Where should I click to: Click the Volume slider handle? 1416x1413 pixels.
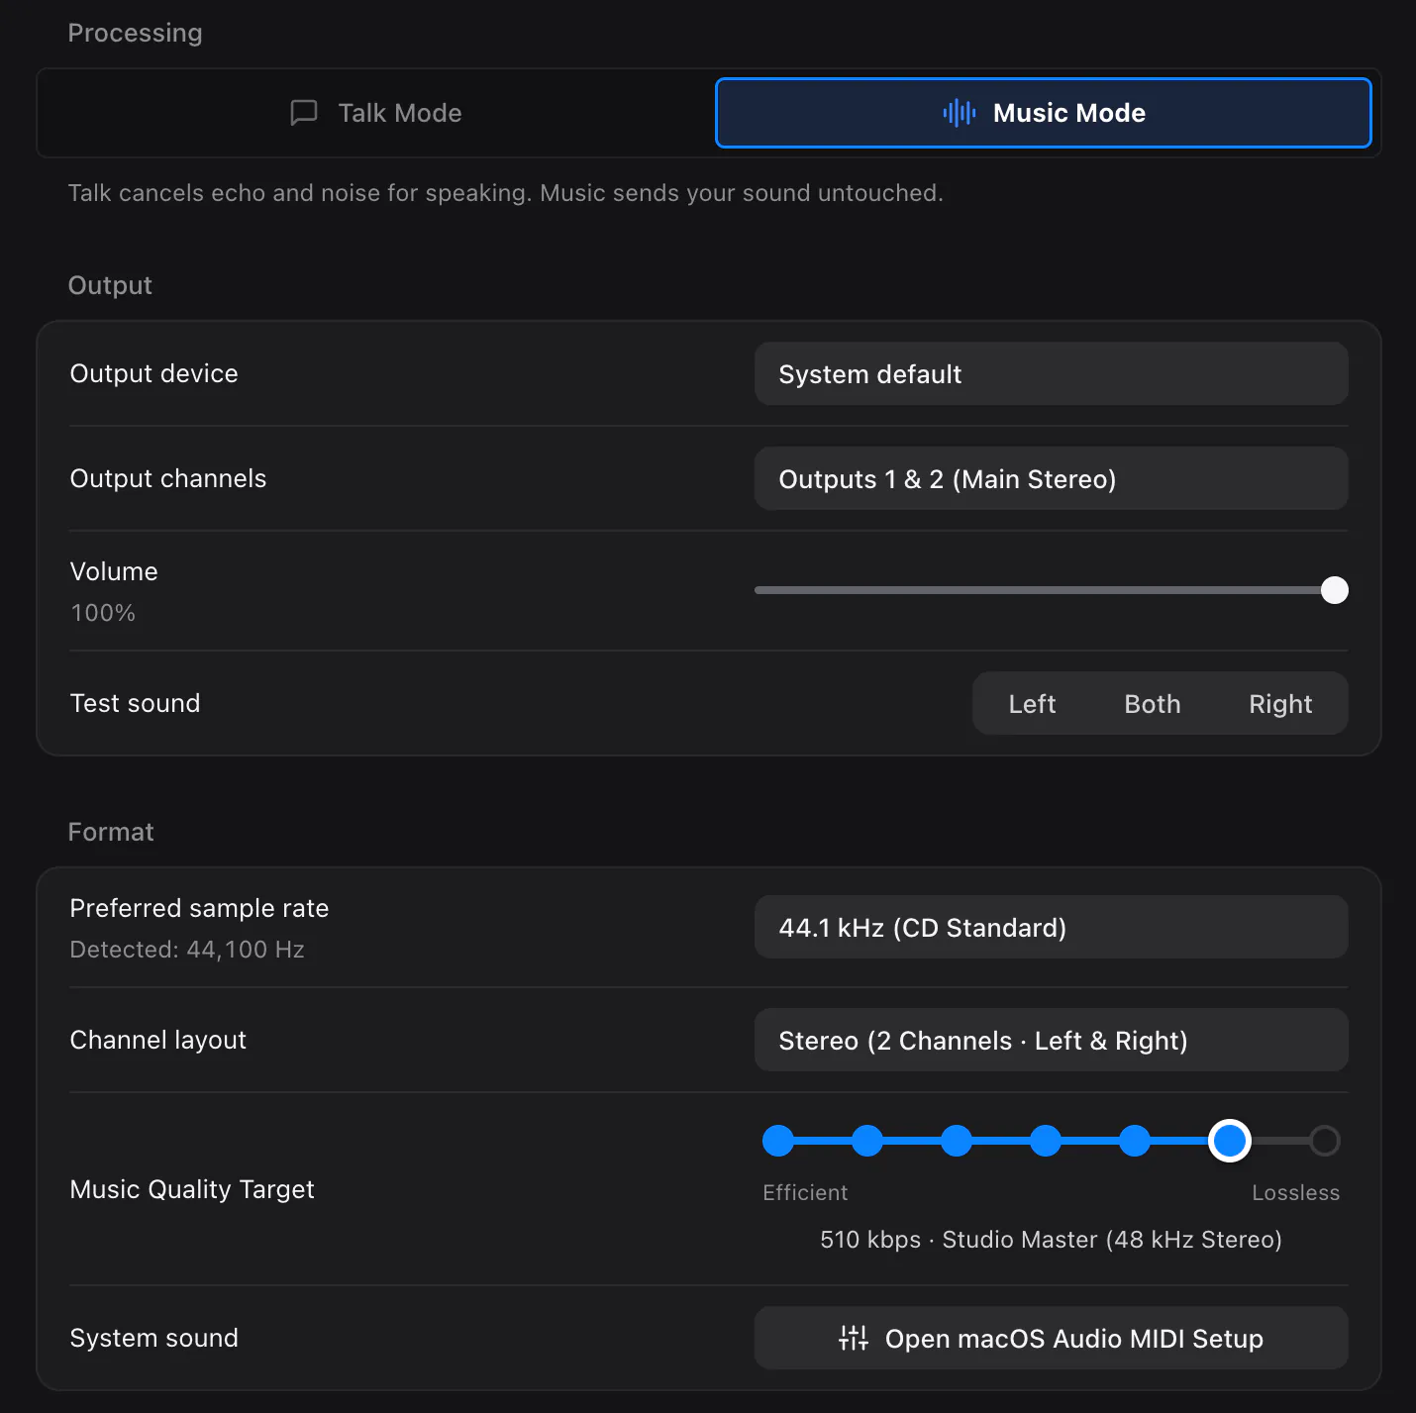point(1335,590)
